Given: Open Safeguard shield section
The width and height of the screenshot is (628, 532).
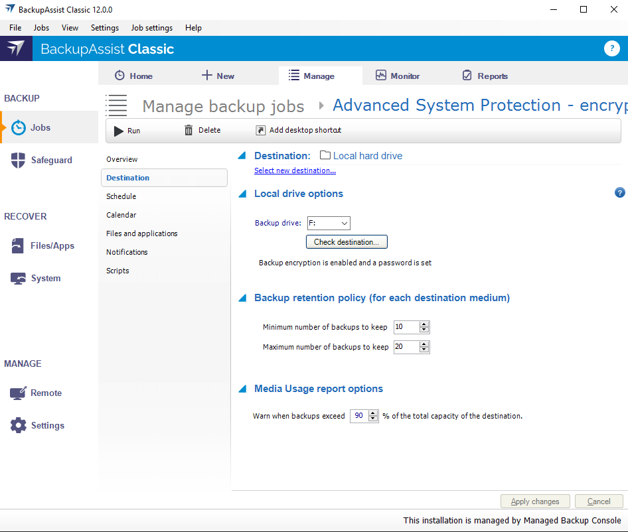Looking at the screenshot, I should pos(42,160).
